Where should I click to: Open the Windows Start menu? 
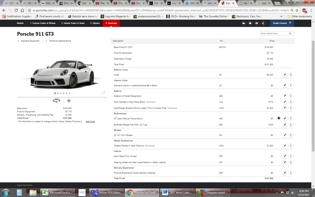point(6,192)
